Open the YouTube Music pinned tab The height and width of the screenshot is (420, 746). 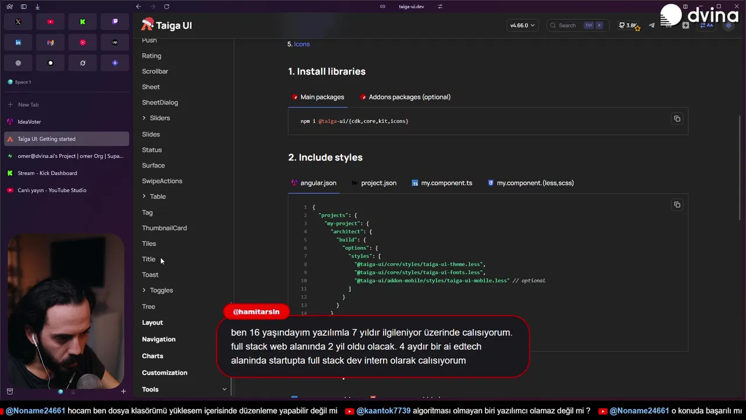pos(83,43)
